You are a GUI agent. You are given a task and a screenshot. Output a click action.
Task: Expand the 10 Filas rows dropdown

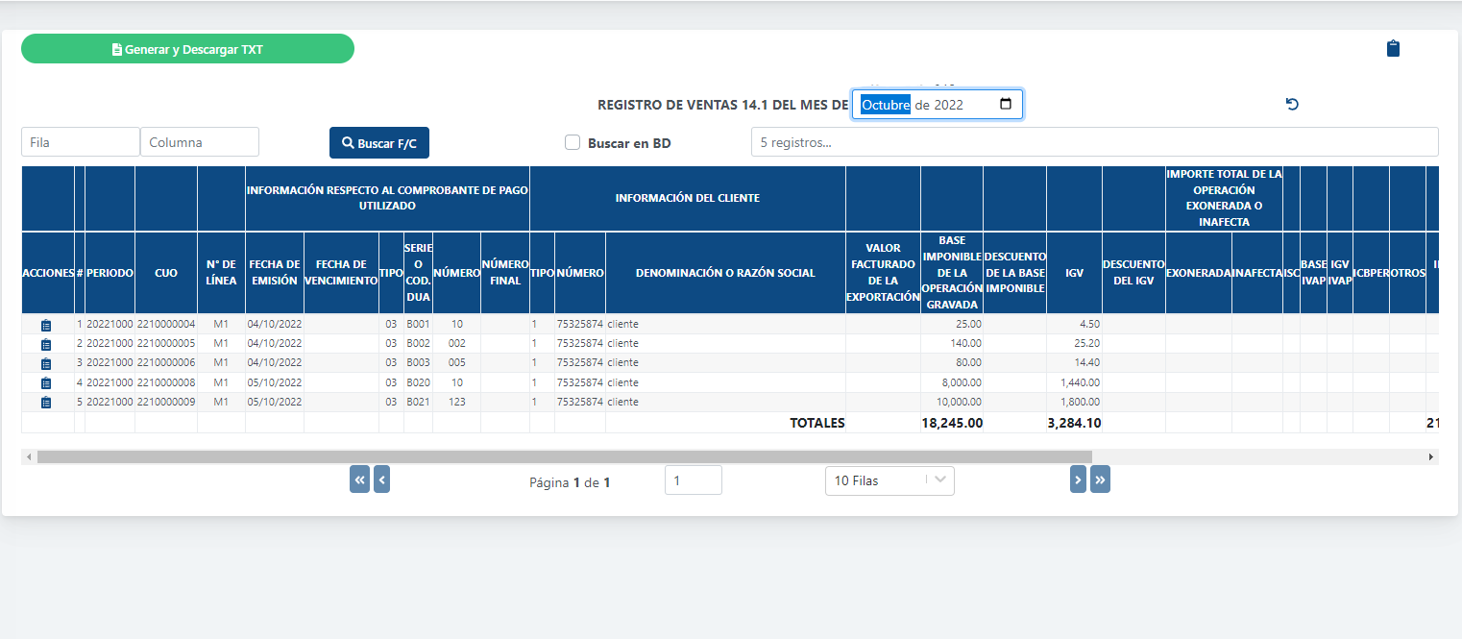point(889,480)
